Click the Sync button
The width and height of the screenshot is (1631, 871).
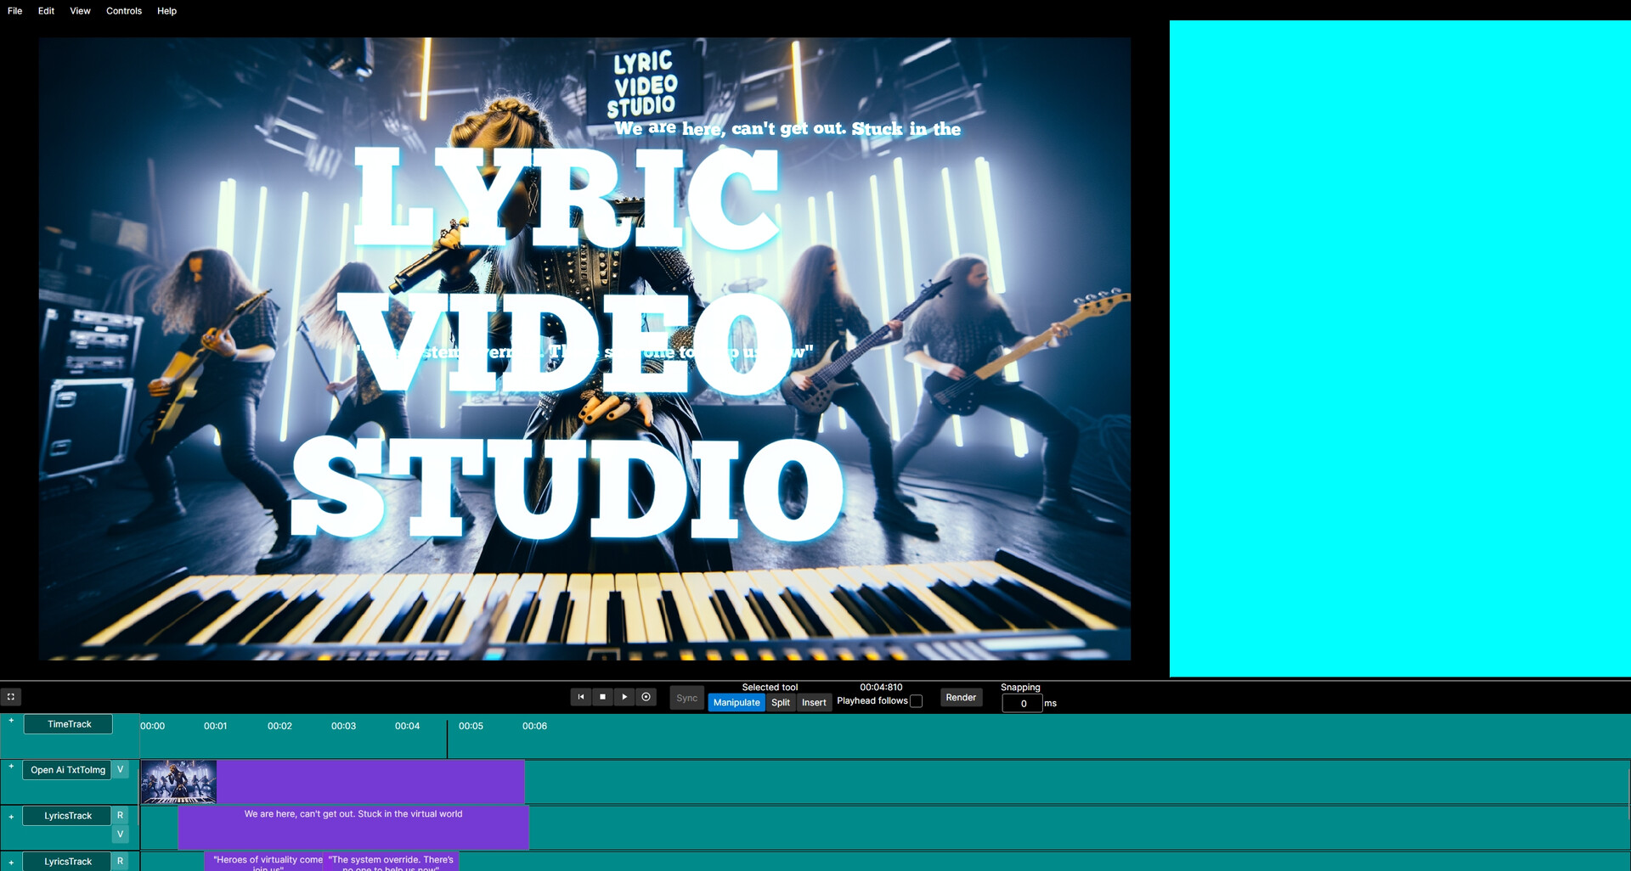click(686, 697)
